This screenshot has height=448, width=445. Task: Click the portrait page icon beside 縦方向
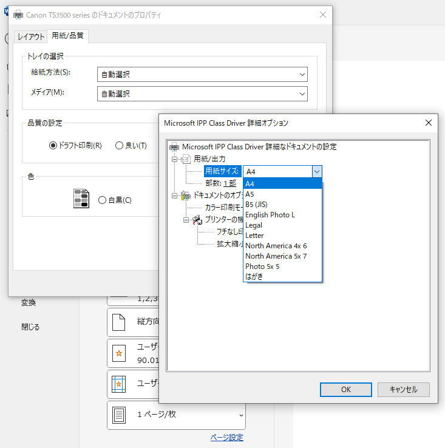(118, 322)
